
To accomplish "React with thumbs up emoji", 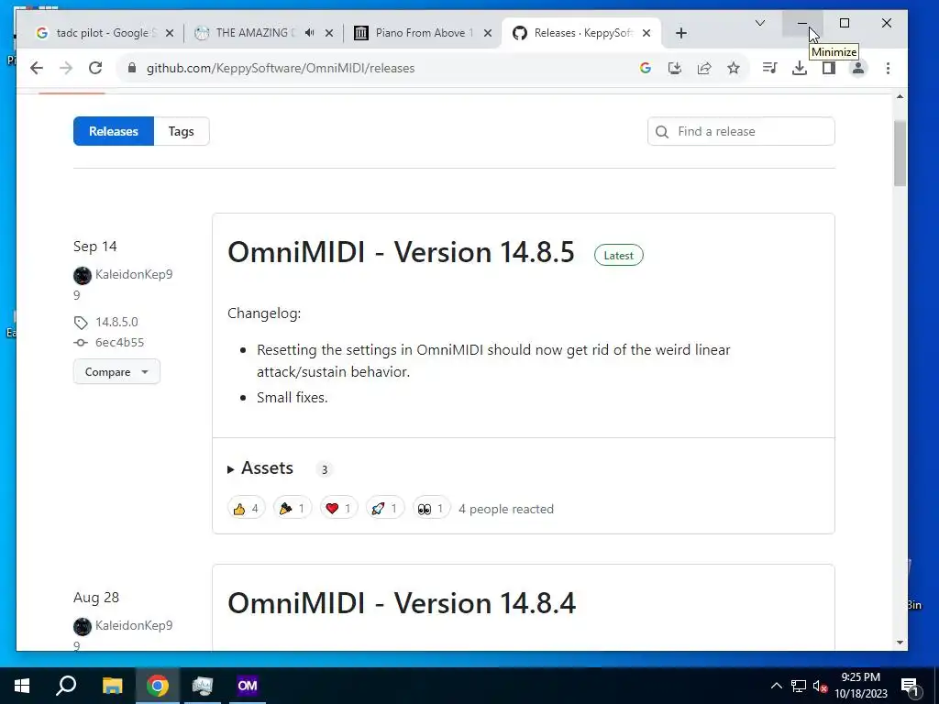I will 246,509.
